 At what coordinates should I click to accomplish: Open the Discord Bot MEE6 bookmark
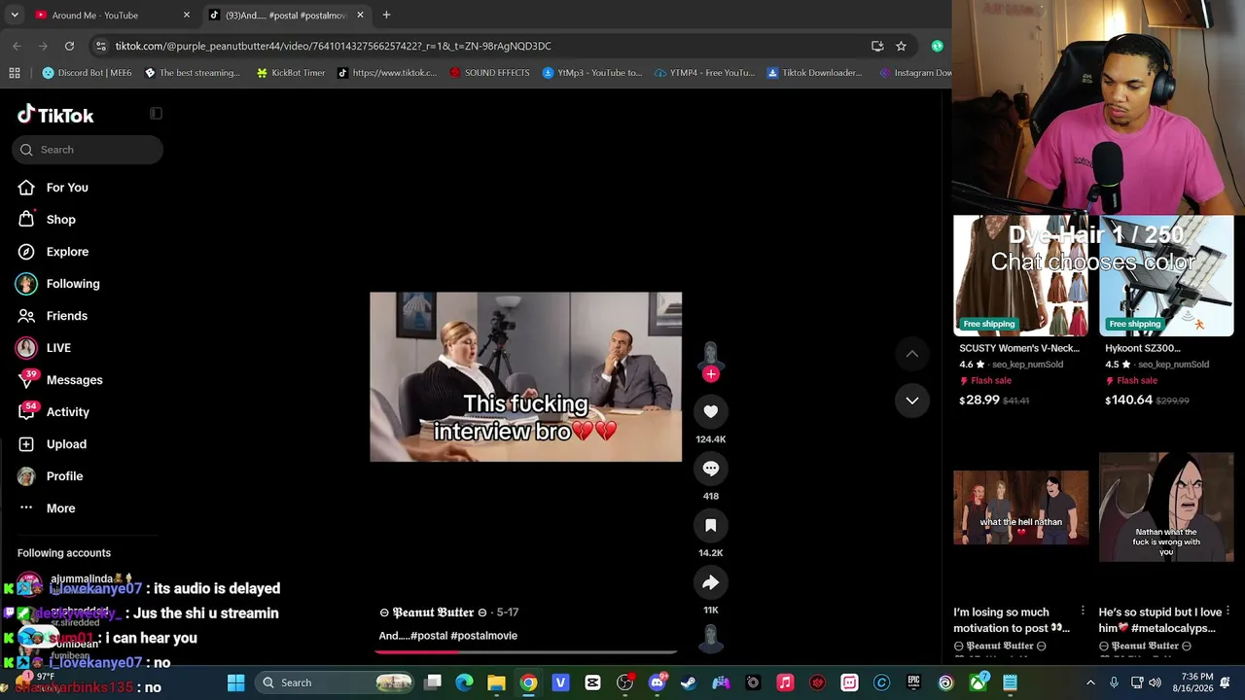point(88,73)
